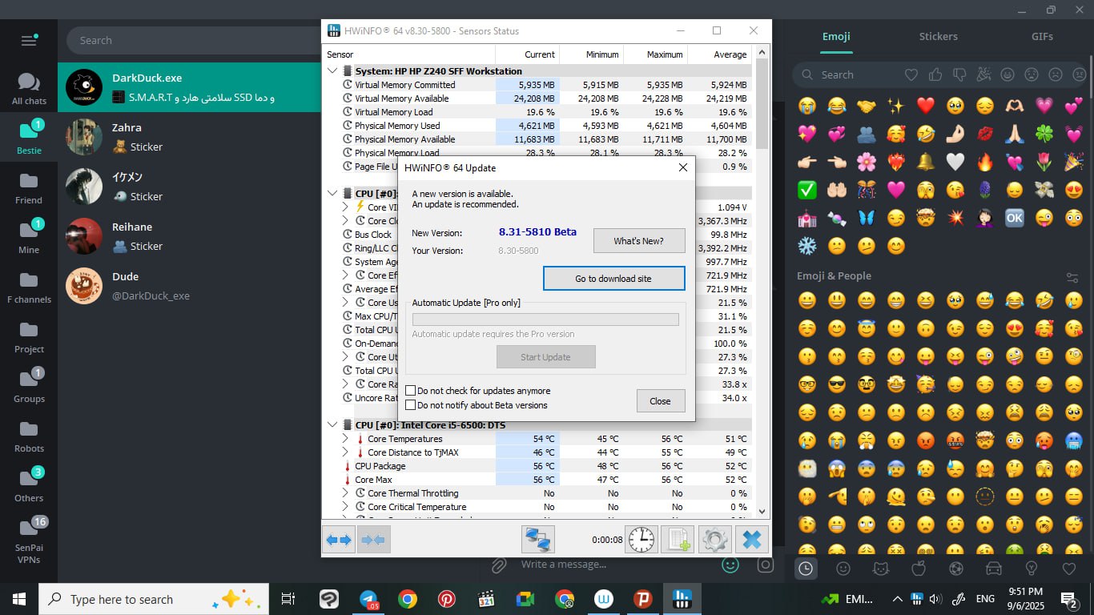Expand the Core Temperatures row
Viewport: 1094px width, 615px height.
(x=345, y=439)
